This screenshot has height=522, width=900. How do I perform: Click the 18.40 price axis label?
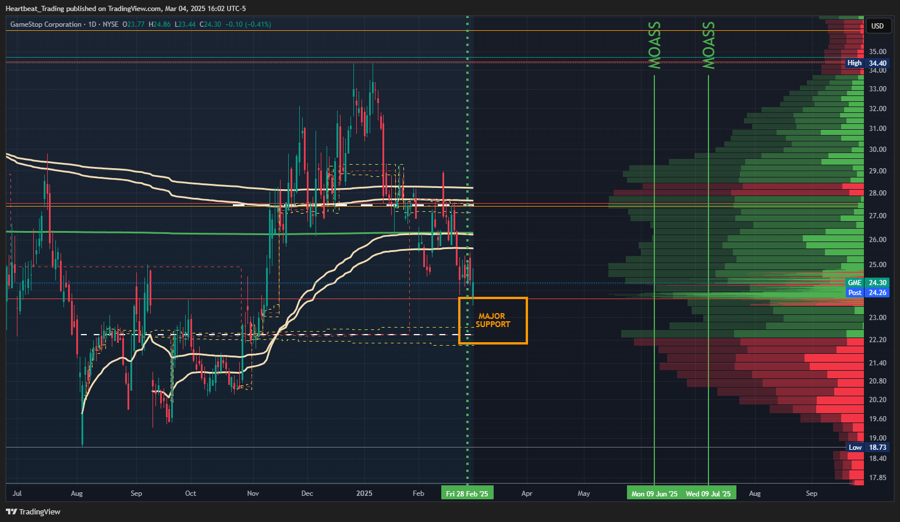877,459
